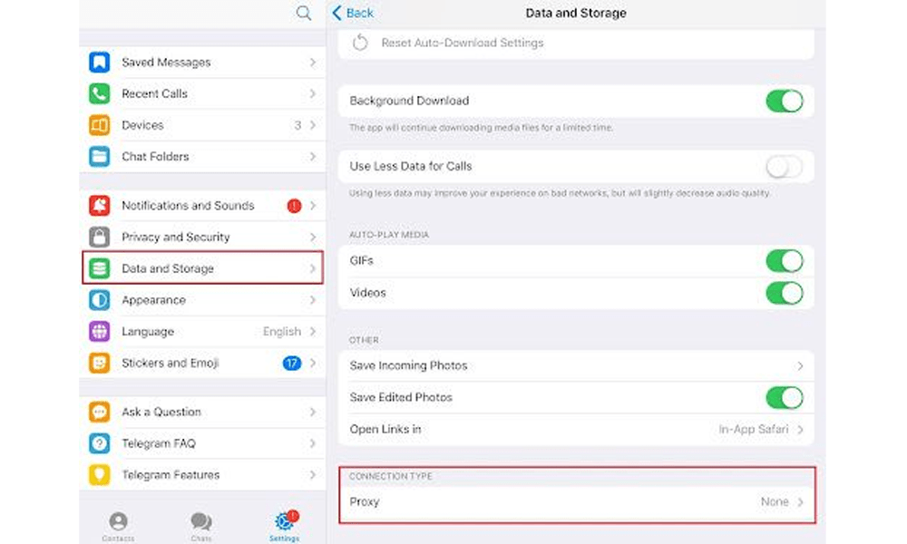Select the Saved Messages icon
The width and height of the screenshot is (907, 544).
coord(102,62)
